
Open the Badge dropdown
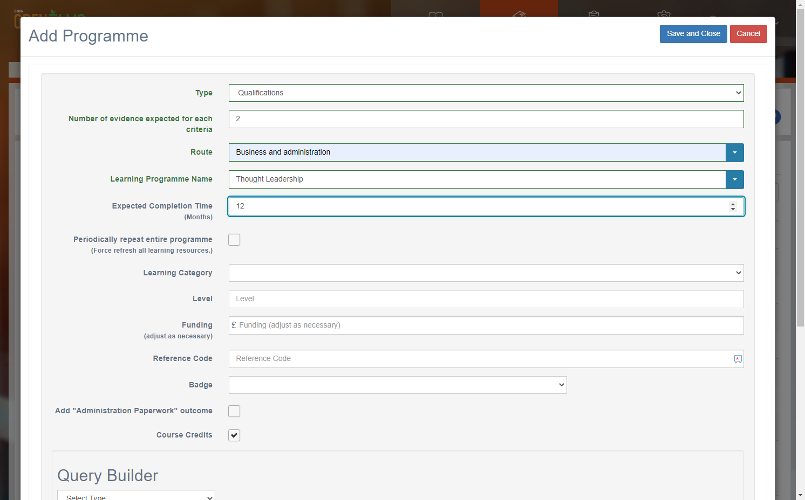tap(398, 385)
